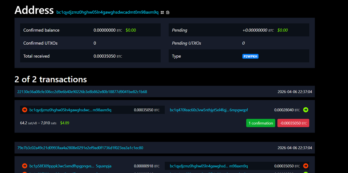Click timestamp of transaction 79e7b3c02a49
Viewport: 348px width, 173px height.
pos(295,148)
